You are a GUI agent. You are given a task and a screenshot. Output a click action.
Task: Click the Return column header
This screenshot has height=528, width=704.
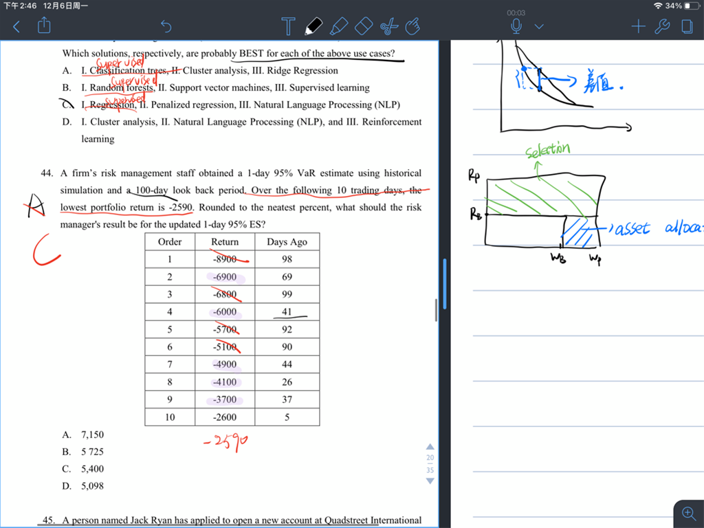225,241
